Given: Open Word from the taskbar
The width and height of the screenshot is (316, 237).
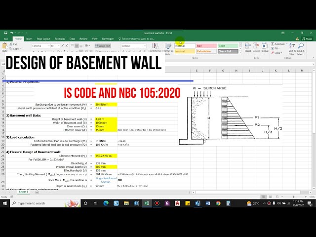Looking at the screenshot, I should click(208, 203).
